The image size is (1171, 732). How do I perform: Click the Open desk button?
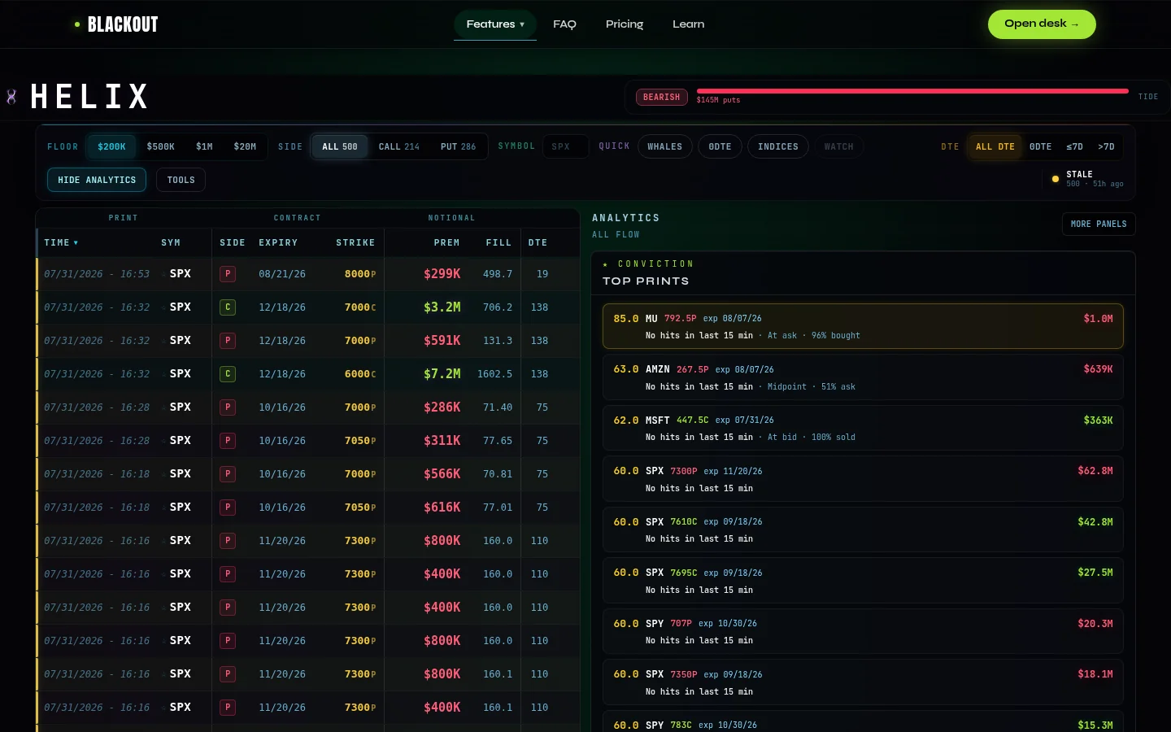point(1042,24)
